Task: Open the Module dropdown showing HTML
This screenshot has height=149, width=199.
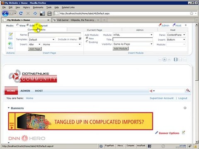Action: (133, 35)
